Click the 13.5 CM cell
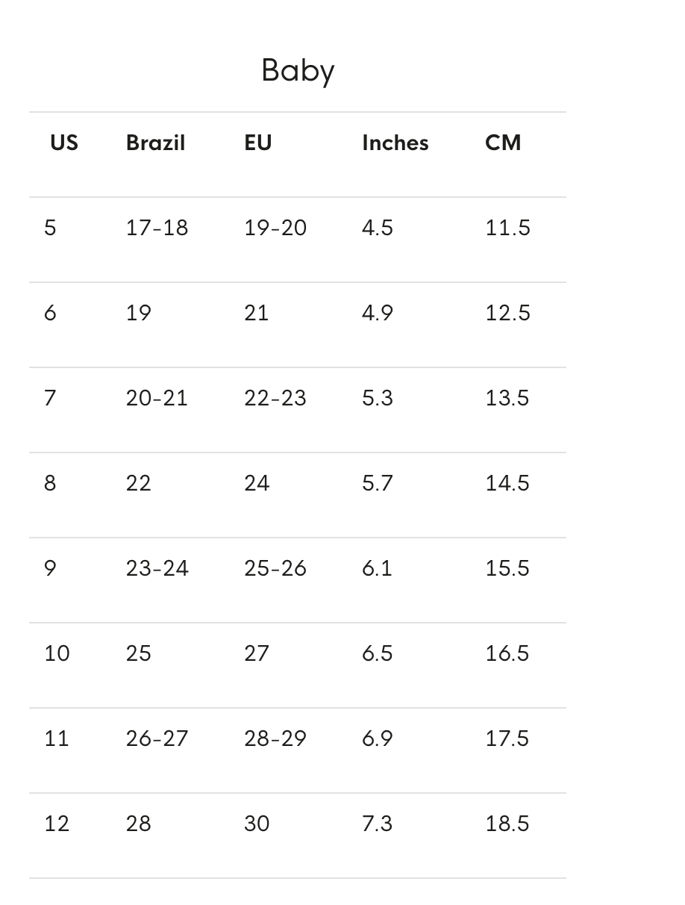 click(x=507, y=398)
